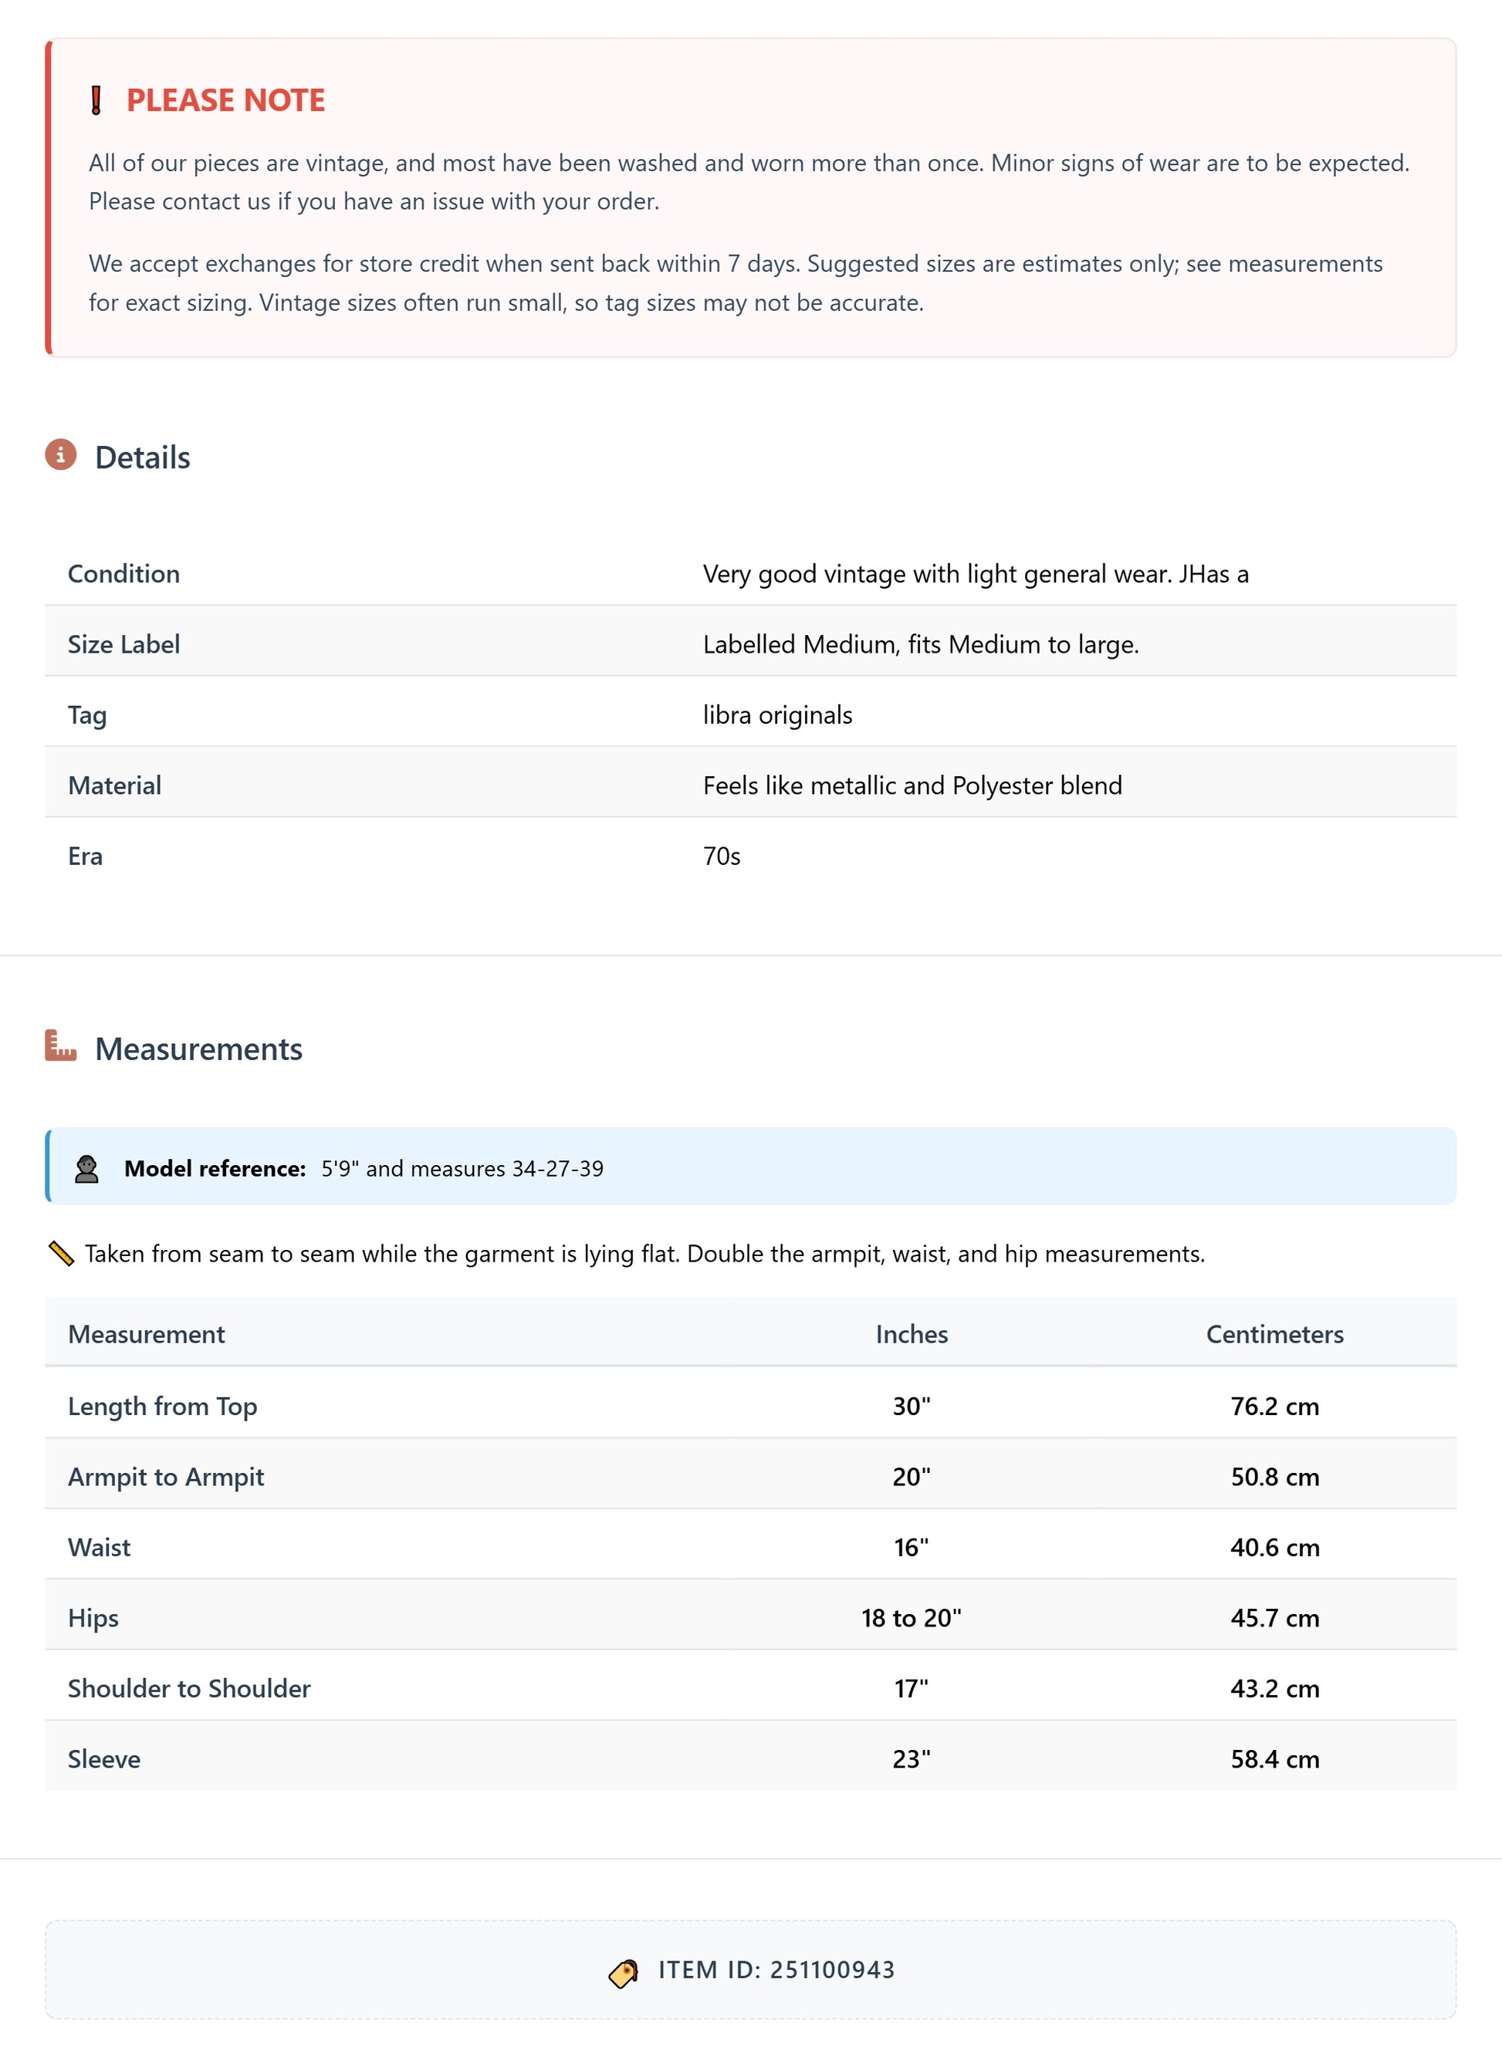
Task: Click the Inches column header
Action: tap(911, 1334)
